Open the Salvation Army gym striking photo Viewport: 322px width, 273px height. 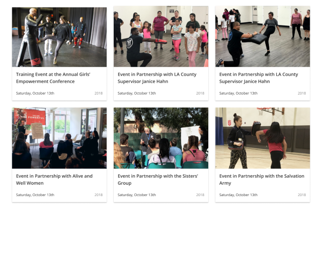[x=263, y=138]
